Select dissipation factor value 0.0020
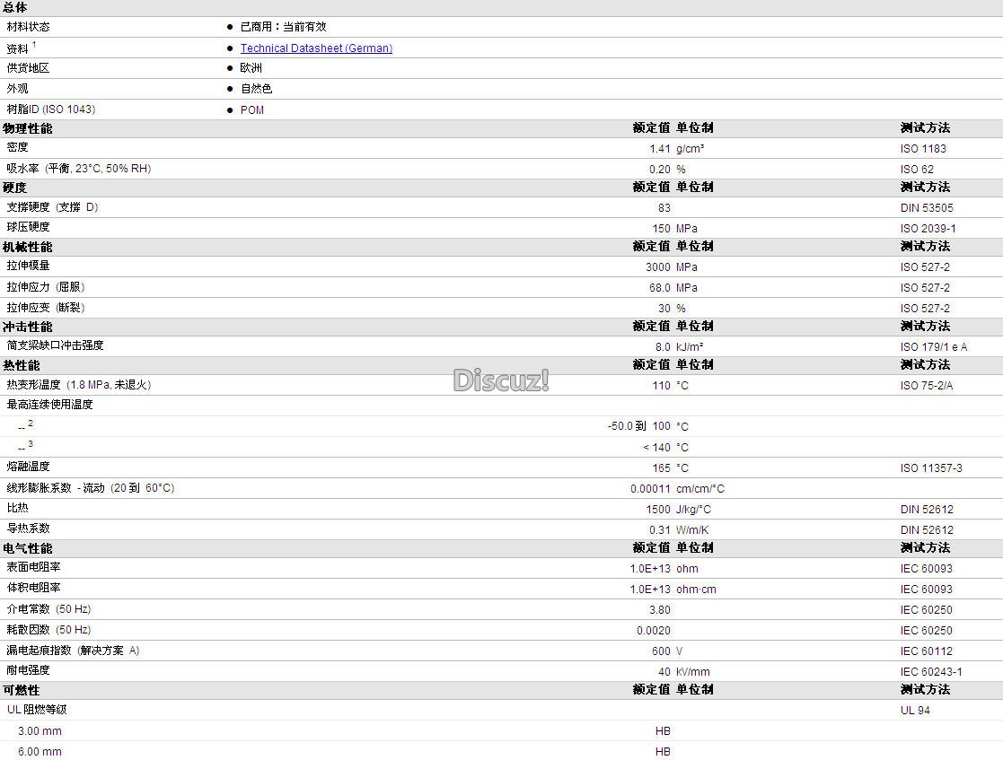1003x760 pixels. [653, 630]
